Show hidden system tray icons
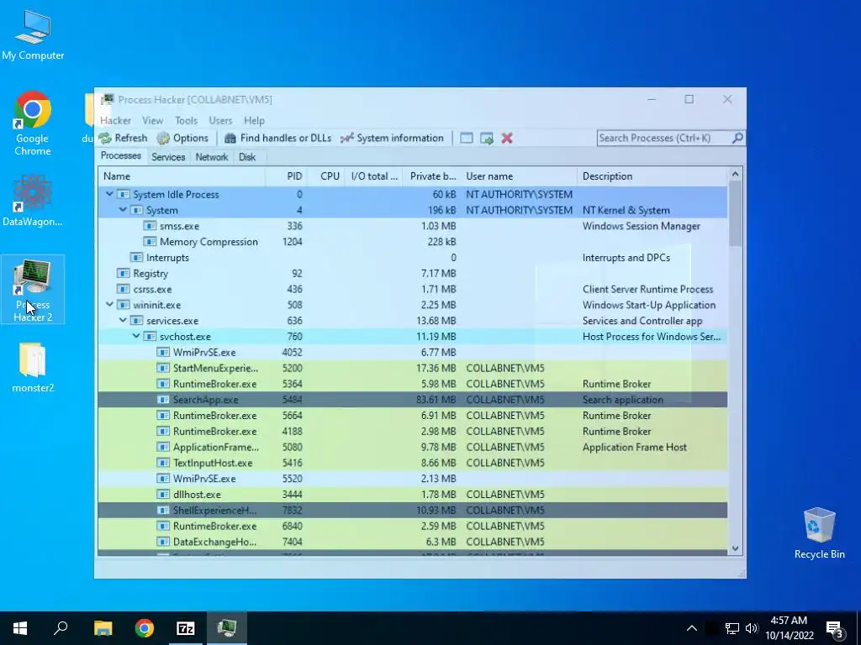This screenshot has width=861, height=645. click(692, 628)
